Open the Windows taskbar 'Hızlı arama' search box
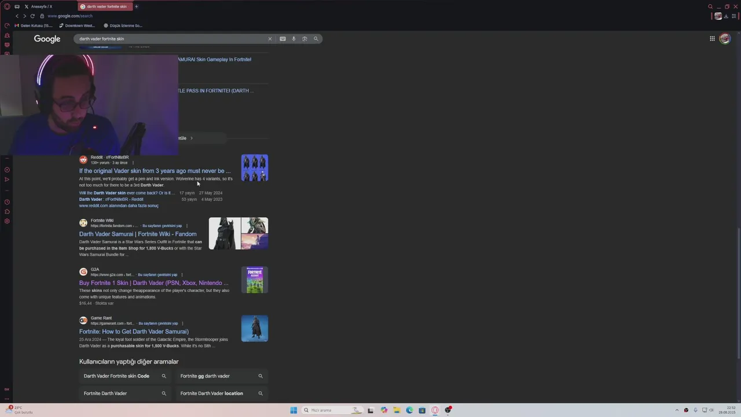The width and height of the screenshot is (741, 417). click(x=332, y=410)
